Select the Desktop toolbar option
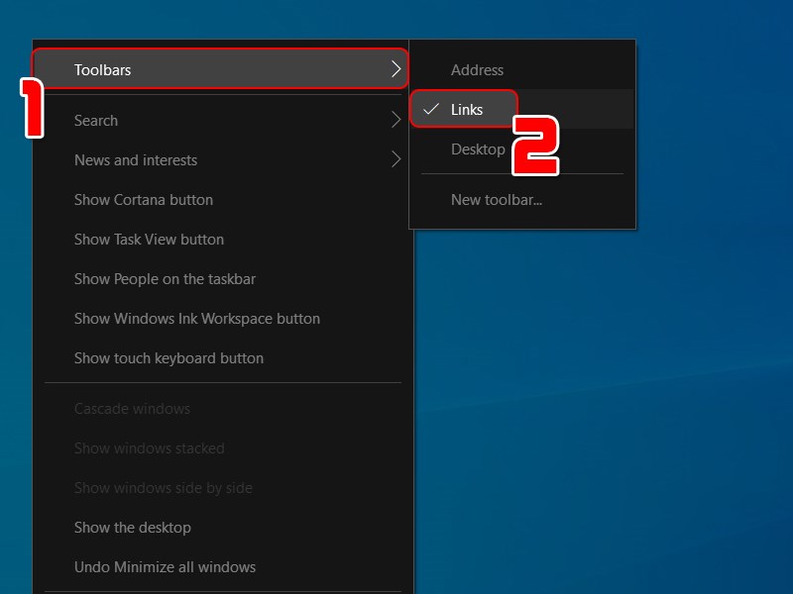 pyautogui.click(x=477, y=149)
